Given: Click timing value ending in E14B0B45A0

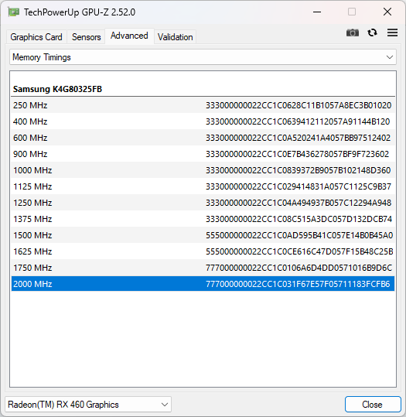Looking at the screenshot, I should coord(299,235).
